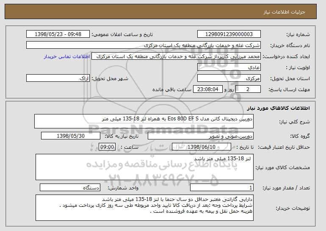The image size is (326, 231).
Task: Open the اطلاعات تماس خریدار link
Action: [67, 57]
